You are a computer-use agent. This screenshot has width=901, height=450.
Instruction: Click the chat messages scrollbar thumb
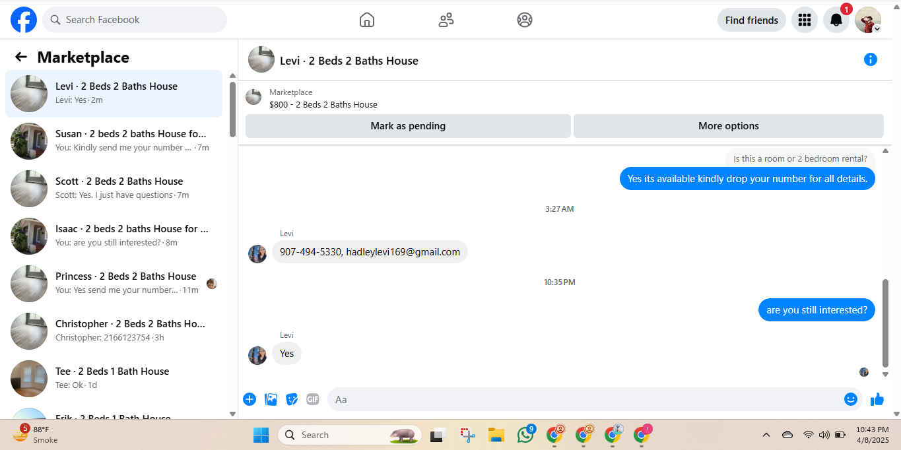pos(886,323)
